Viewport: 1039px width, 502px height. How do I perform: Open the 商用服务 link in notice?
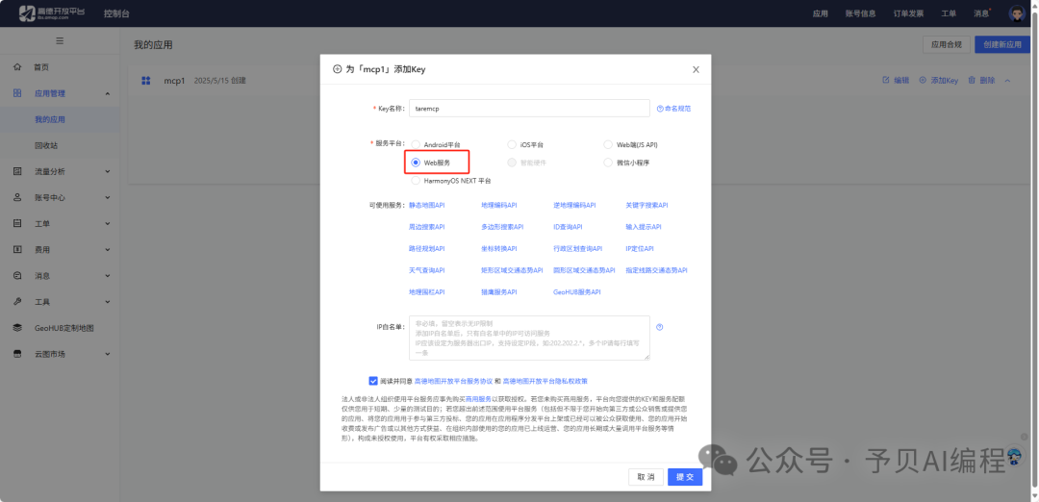478,399
